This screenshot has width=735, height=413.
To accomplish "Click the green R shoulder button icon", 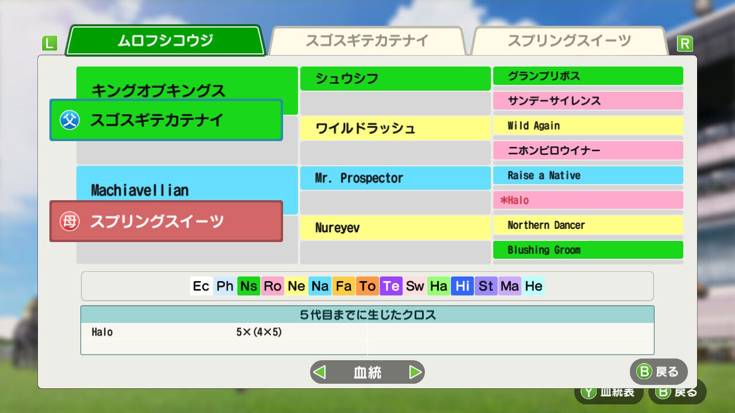I will [x=684, y=44].
